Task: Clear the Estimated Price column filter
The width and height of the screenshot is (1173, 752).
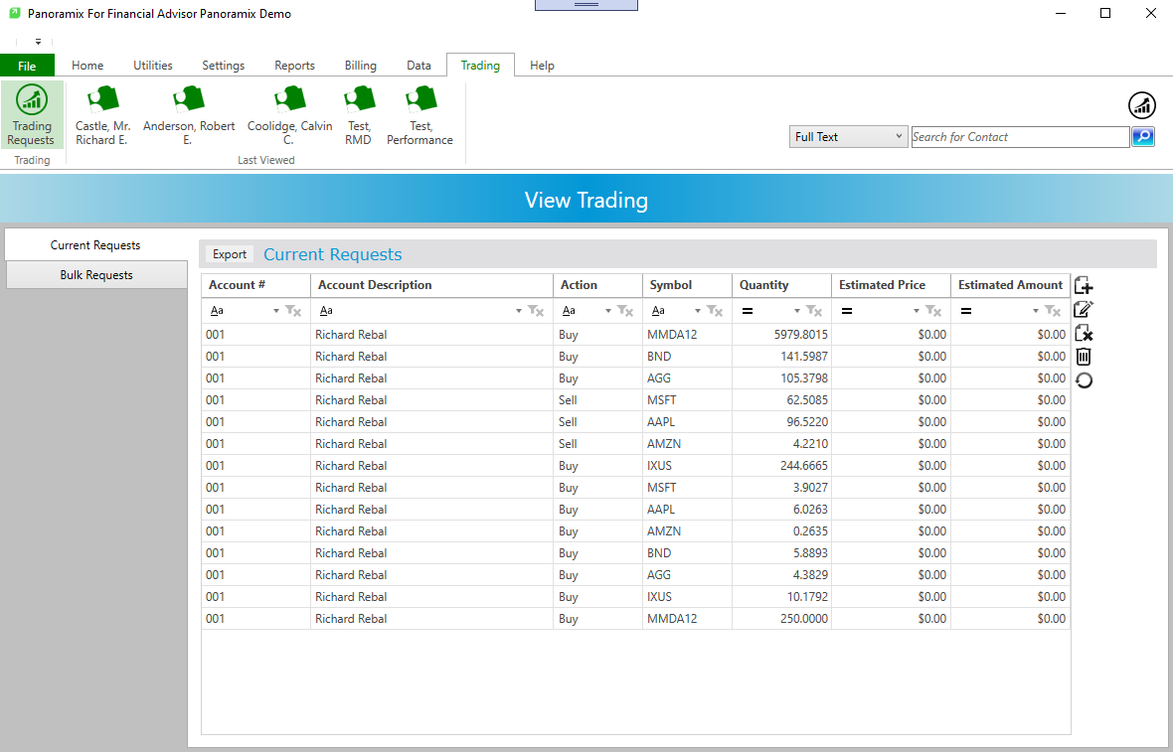Action: coord(932,310)
